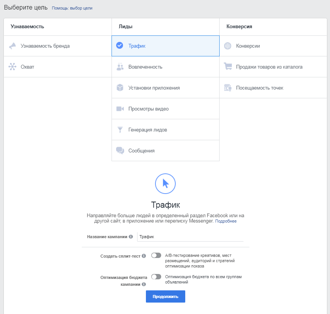Image resolution: width=330 pixels, height=314 pixels.
Task: Enable the split test toggle
Action: [156, 255]
